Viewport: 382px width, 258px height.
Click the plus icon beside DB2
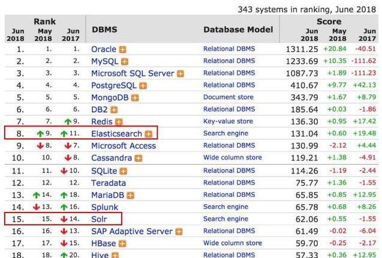[114, 110]
